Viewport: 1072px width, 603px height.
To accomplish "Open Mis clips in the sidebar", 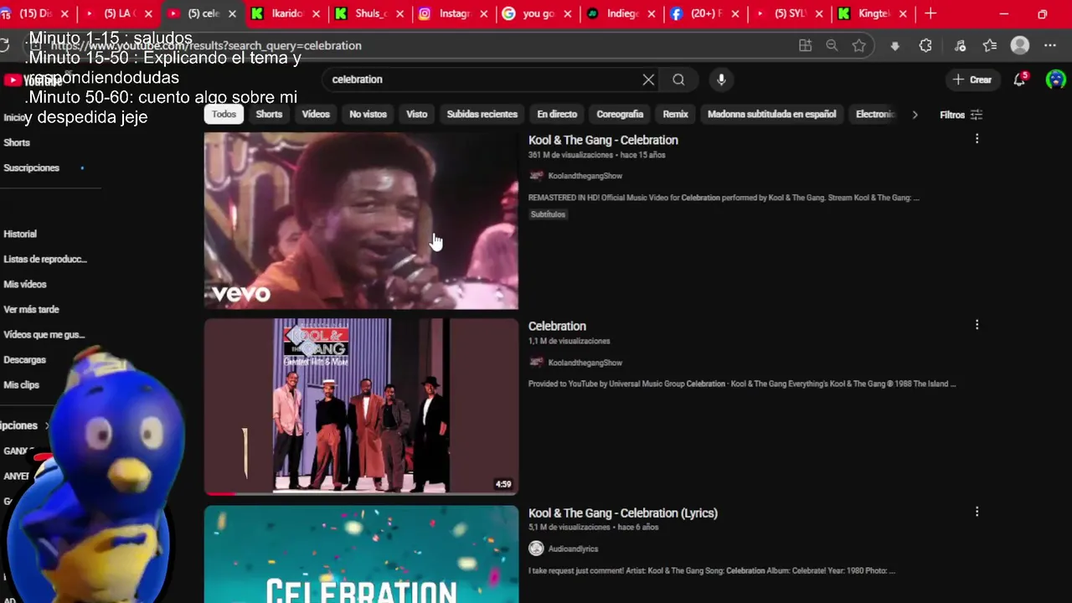I will pyautogui.click(x=22, y=384).
